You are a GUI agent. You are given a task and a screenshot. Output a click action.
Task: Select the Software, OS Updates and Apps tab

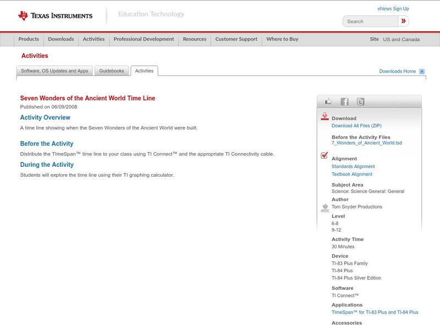(54, 71)
